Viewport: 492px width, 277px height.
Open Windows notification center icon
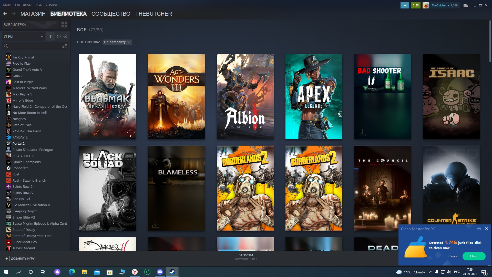(484, 272)
